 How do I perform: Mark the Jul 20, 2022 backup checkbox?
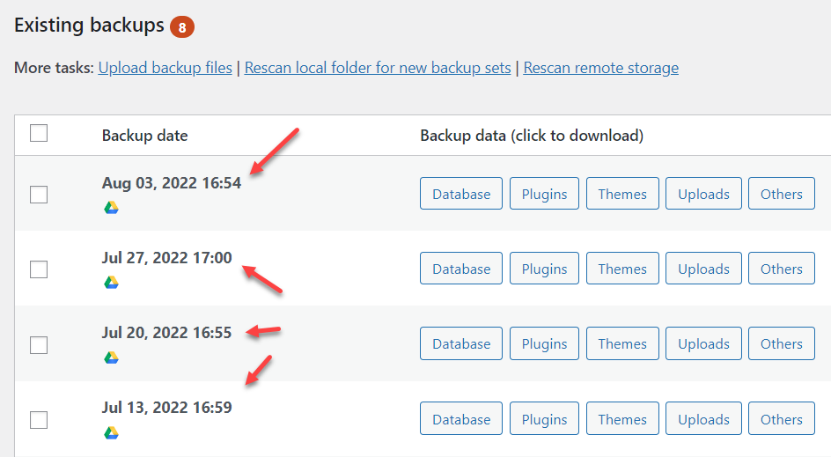point(39,344)
